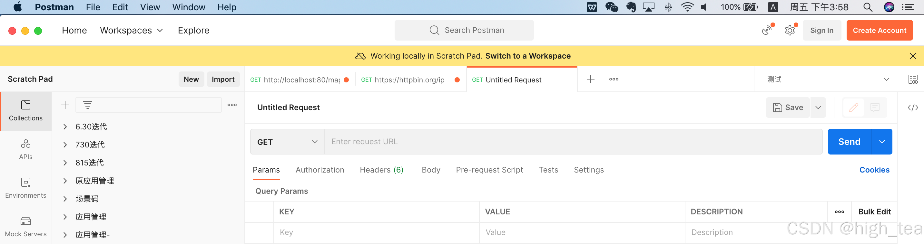Open the View menu
Screen dimensions: 924x244
click(150, 7)
